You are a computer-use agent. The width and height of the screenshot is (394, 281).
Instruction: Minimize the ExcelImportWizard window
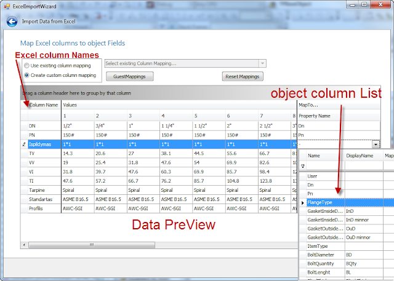pos(353,5)
